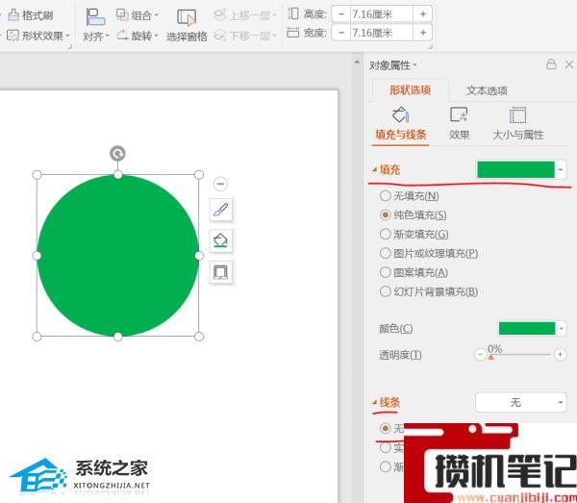Viewport: 577px width, 503px height.
Task: Click Send Backward (下移一层)
Action: tap(244, 36)
